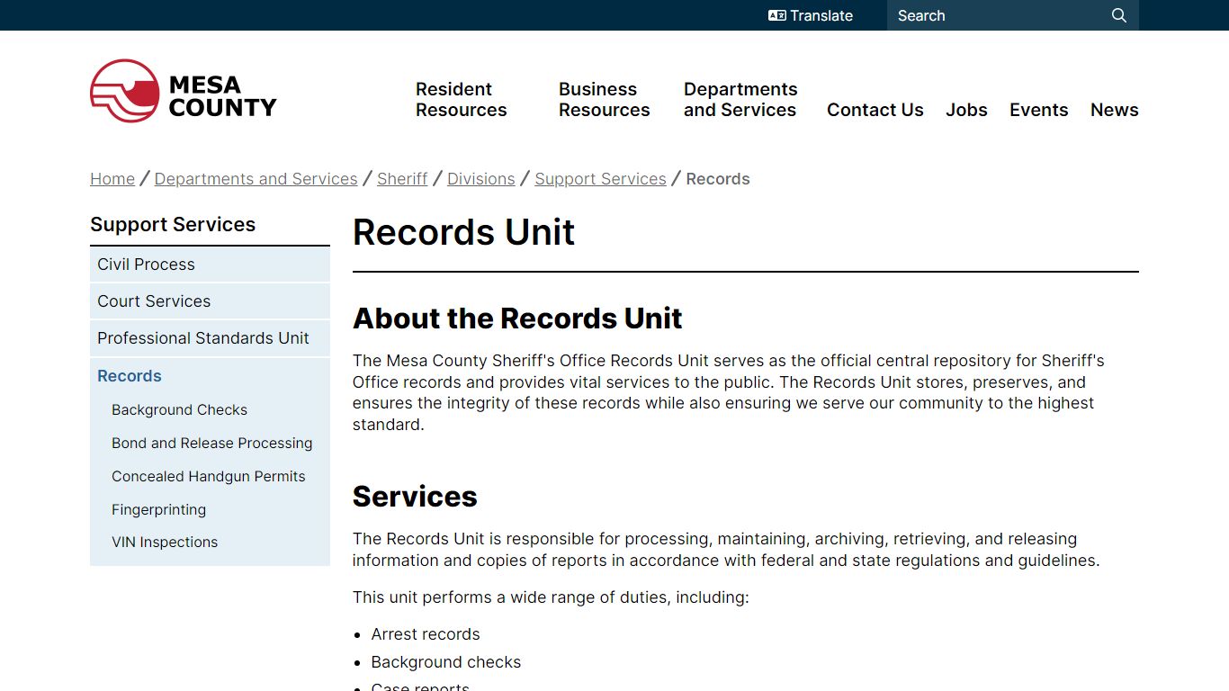Viewport: 1229px width, 691px height.
Task: Focus the Search input field
Action: tap(999, 15)
